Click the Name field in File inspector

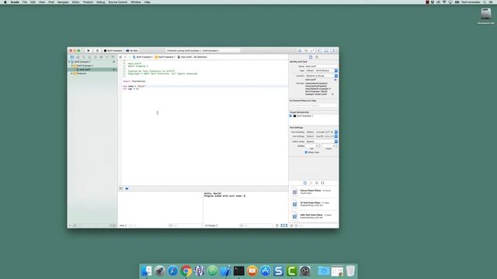point(321,67)
